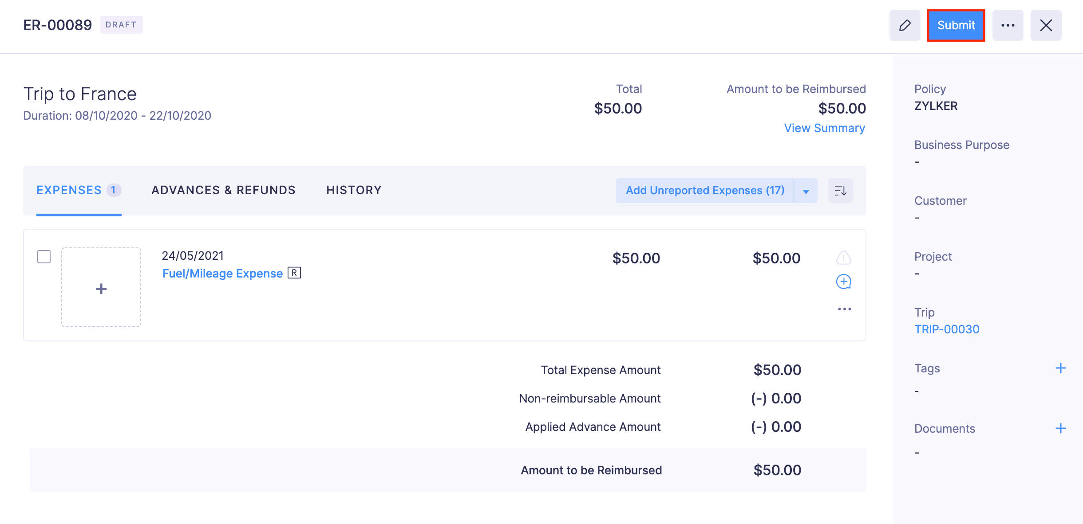The height and width of the screenshot is (524, 1083).
Task: Click Add Unreported Expenses (17)
Action: (x=705, y=190)
